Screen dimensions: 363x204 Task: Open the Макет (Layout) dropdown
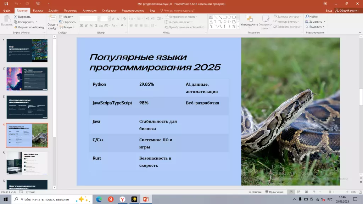click(68, 17)
